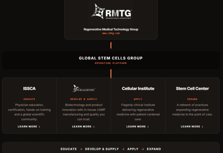Screen dimensions: 223x153
Task: Click the Operating Platform label
Action: coord(111,63)
